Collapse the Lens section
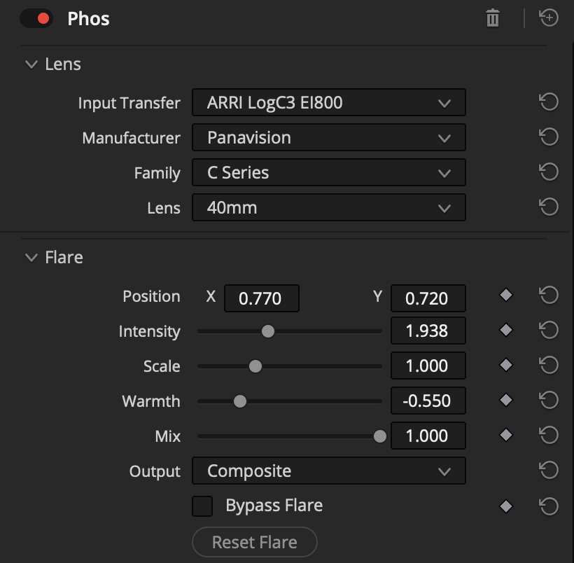The width and height of the screenshot is (574, 563). 31,64
